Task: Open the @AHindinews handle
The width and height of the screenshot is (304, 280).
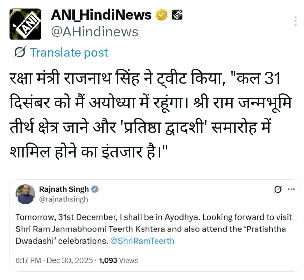Action: click(x=95, y=32)
